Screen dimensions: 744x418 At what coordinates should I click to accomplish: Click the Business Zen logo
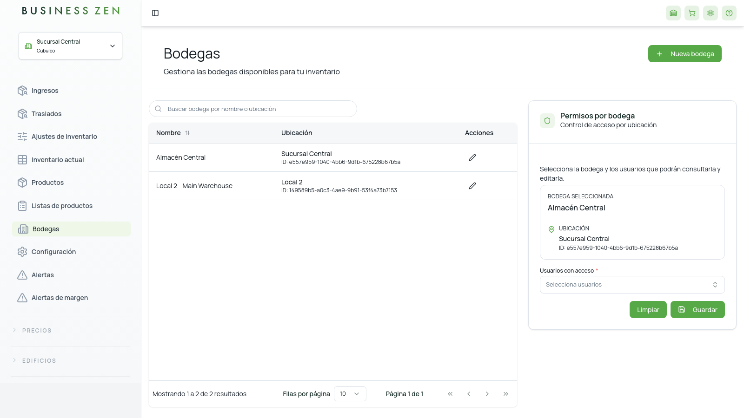[x=71, y=11]
